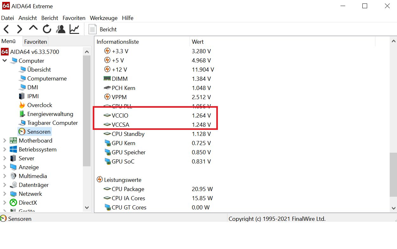Screen dimensions: 397x249
Task: Click the Anzeige monitor icon
Action: pos(13,167)
